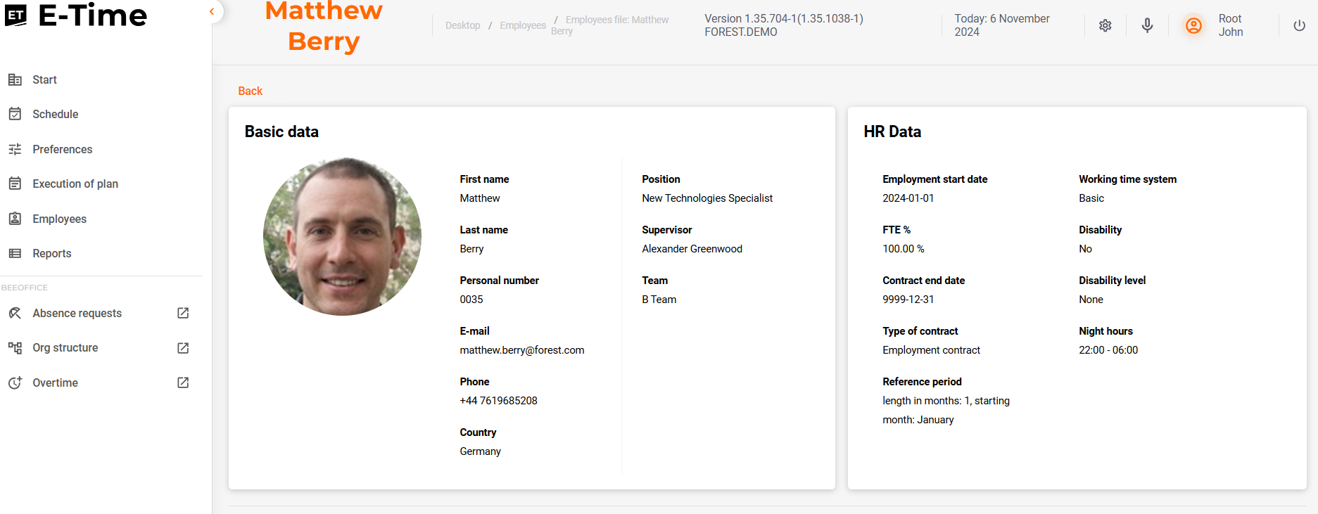Click supervisor Alexander Greenwood

click(x=692, y=249)
